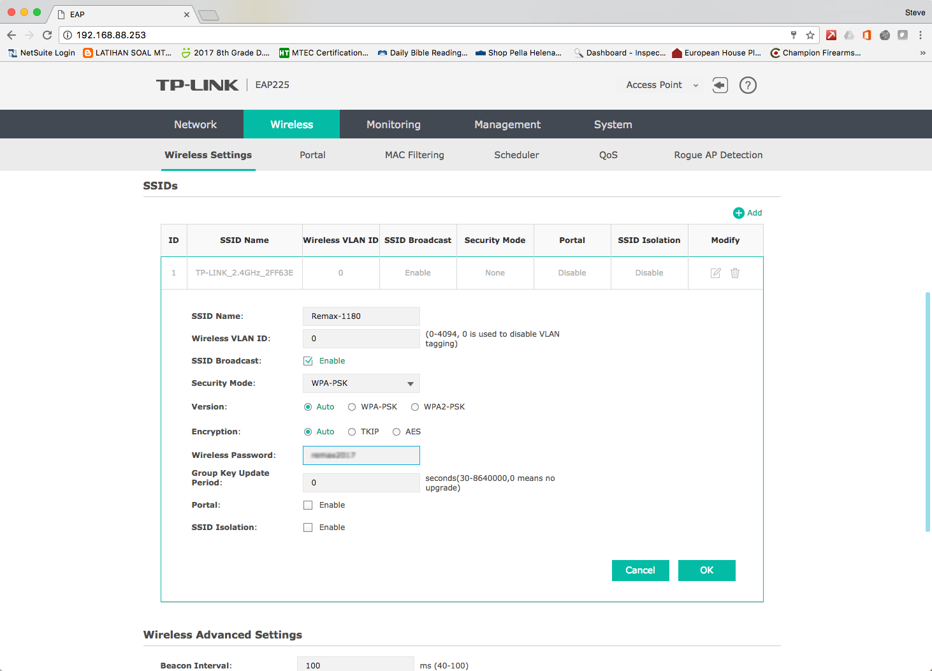This screenshot has width=932, height=671.
Task: Enable the Portal checkbox
Action: coord(308,505)
